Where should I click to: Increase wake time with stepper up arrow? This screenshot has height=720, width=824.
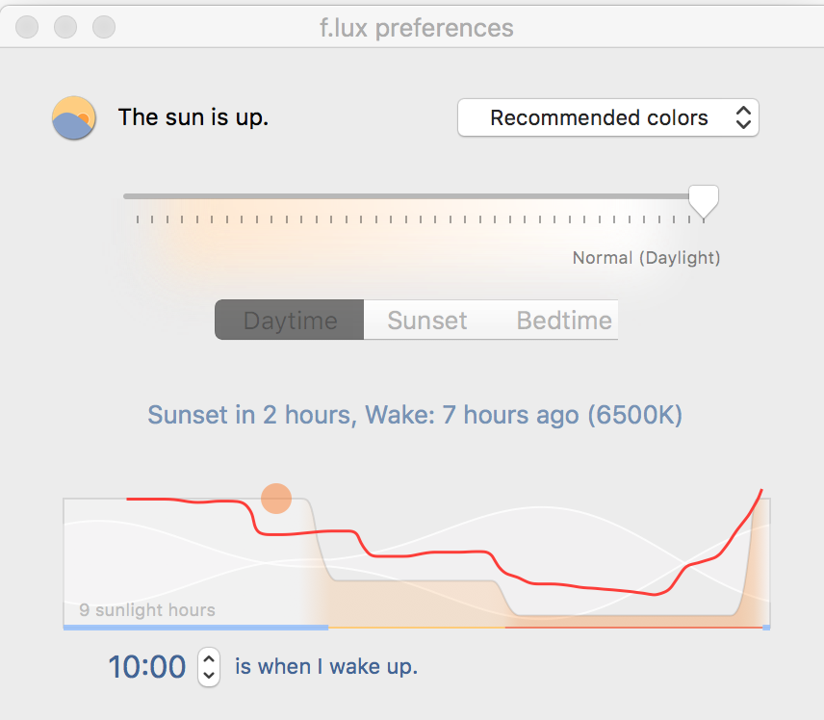tap(209, 658)
